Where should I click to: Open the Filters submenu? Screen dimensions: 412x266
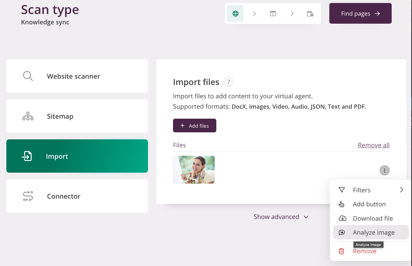(x=371, y=190)
